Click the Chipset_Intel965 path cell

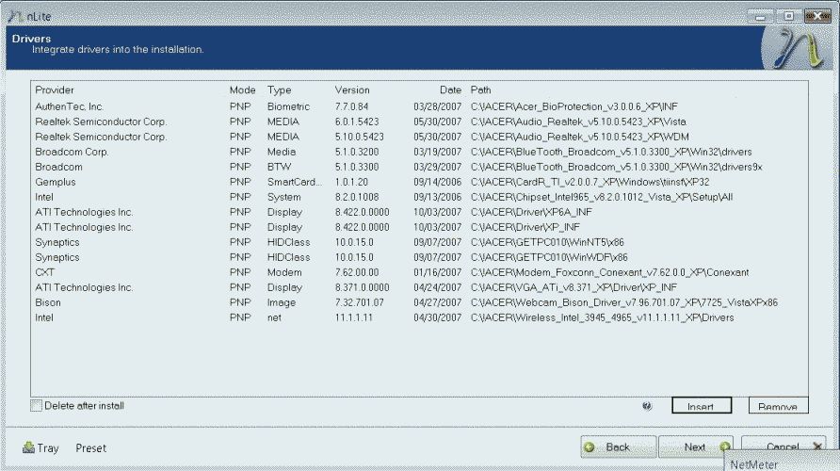tap(602, 197)
